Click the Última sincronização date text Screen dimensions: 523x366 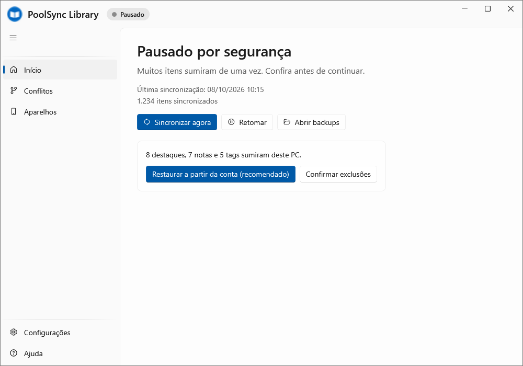(200, 89)
